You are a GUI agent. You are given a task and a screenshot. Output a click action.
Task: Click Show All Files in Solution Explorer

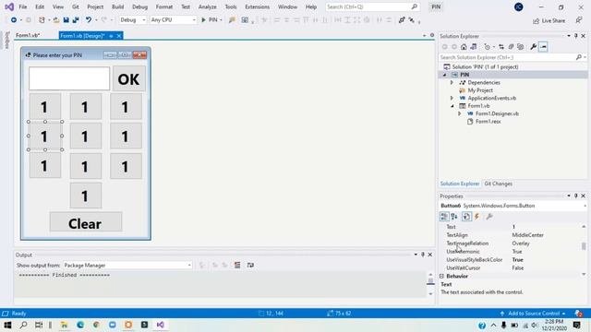[x=521, y=47]
